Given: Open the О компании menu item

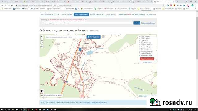Looking at the screenshot, I should [151, 14].
